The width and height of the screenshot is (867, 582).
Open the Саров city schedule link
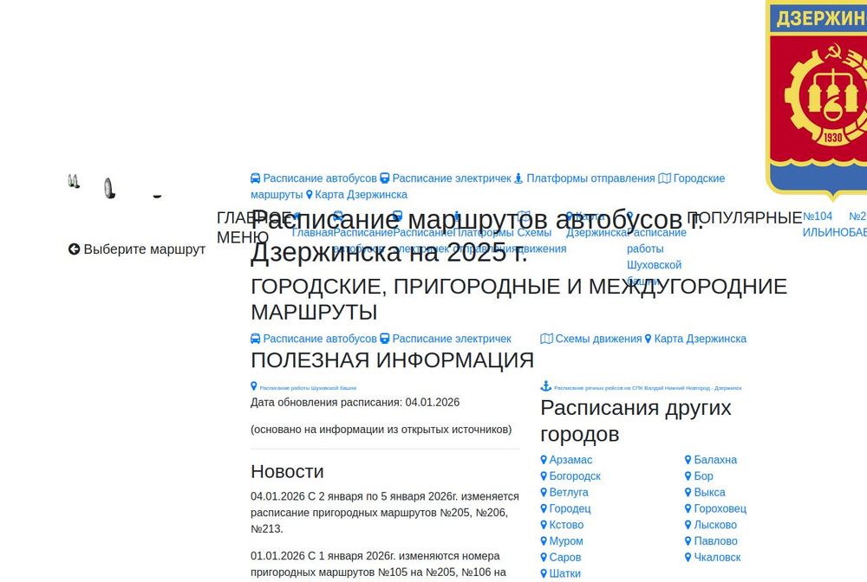(x=565, y=557)
